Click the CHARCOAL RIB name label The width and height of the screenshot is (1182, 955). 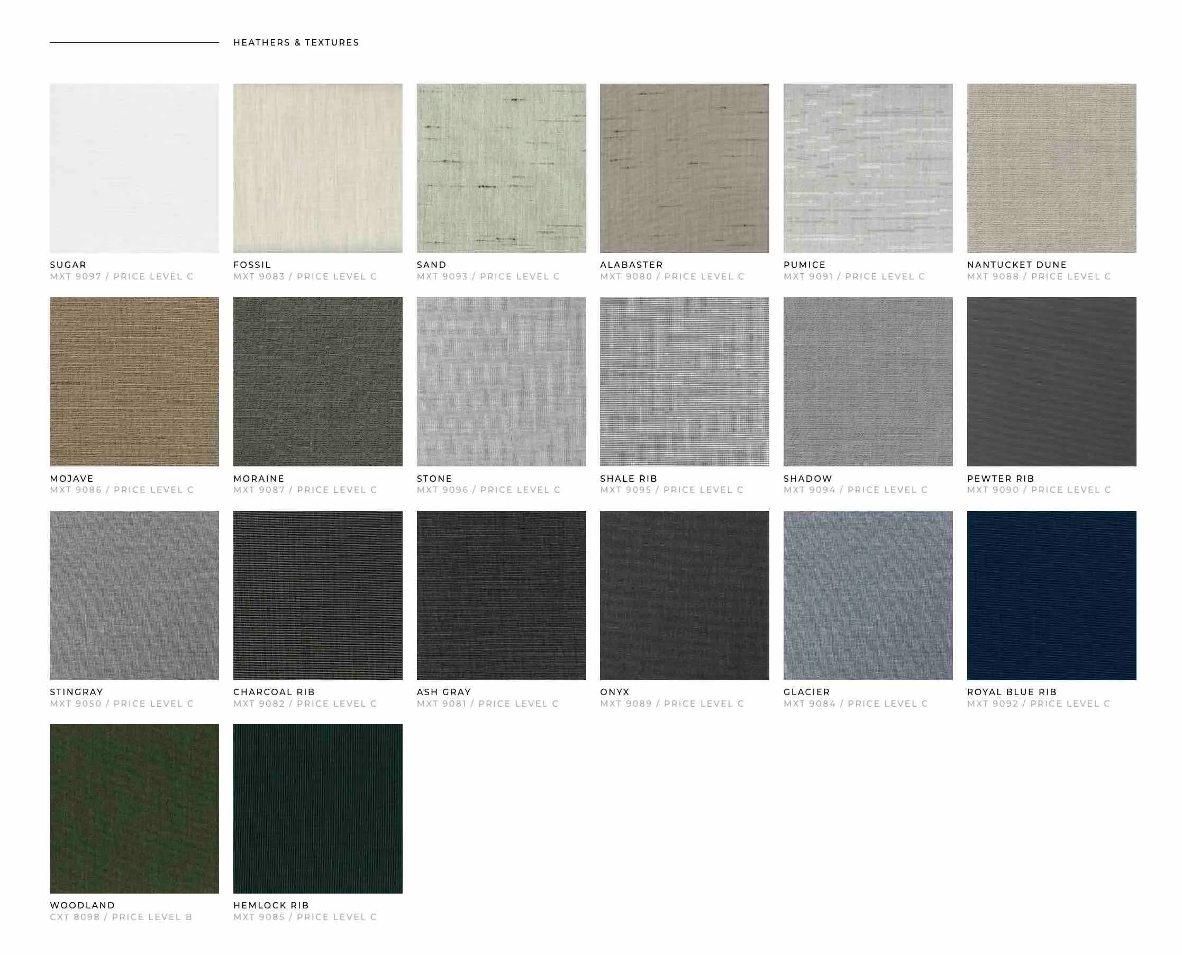[274, 692]
